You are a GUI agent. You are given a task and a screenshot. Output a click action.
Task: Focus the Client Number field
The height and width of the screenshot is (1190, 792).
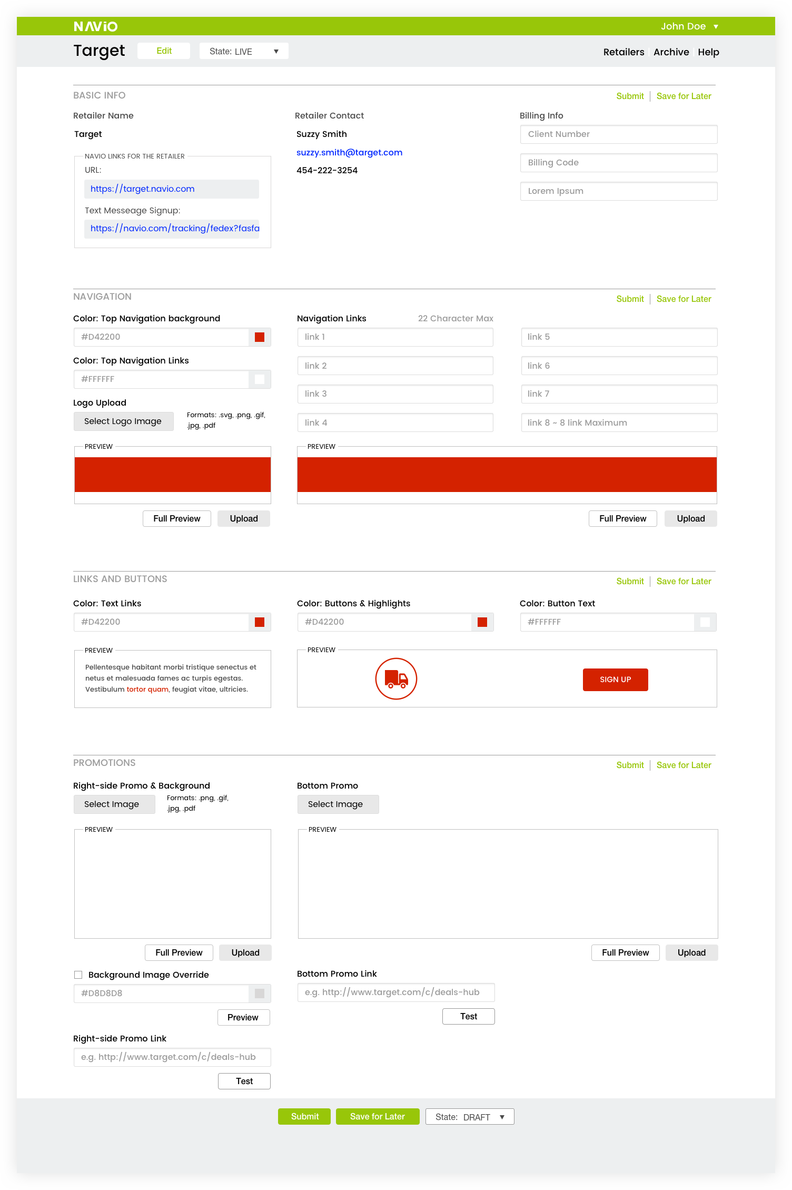(619, 134)
